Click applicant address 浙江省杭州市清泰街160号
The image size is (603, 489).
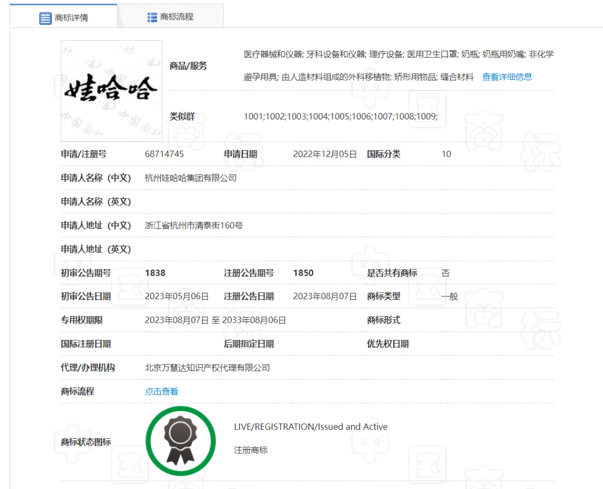[194, 226]
